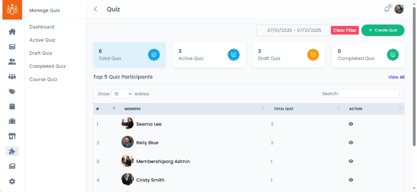Click the page vertical scrollbar

pyautogui.click(x=414, y=78)
